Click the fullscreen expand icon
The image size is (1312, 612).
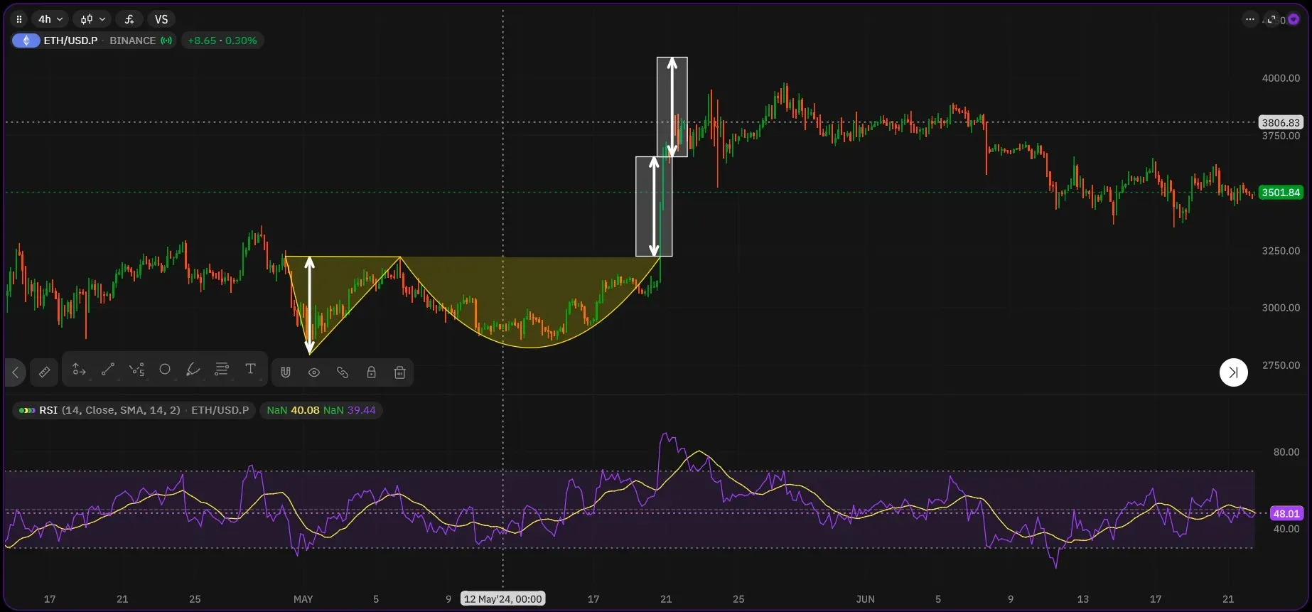tap(1271, 19)
